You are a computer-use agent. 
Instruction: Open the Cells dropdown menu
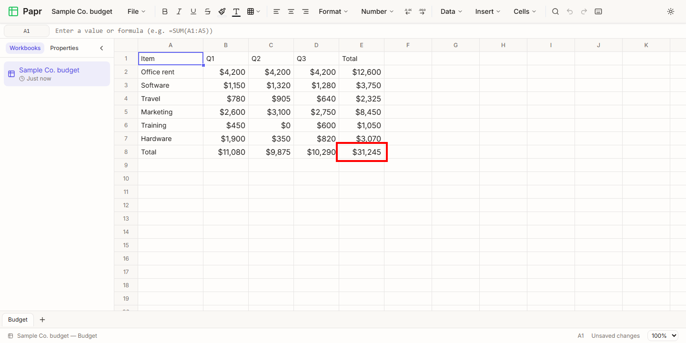click(525, 11)
